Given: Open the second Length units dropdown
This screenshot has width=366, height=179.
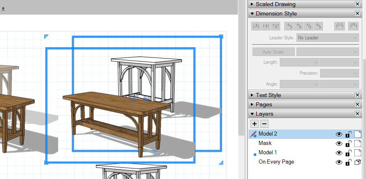Looking at the screenshot, I should coord(340,63).
